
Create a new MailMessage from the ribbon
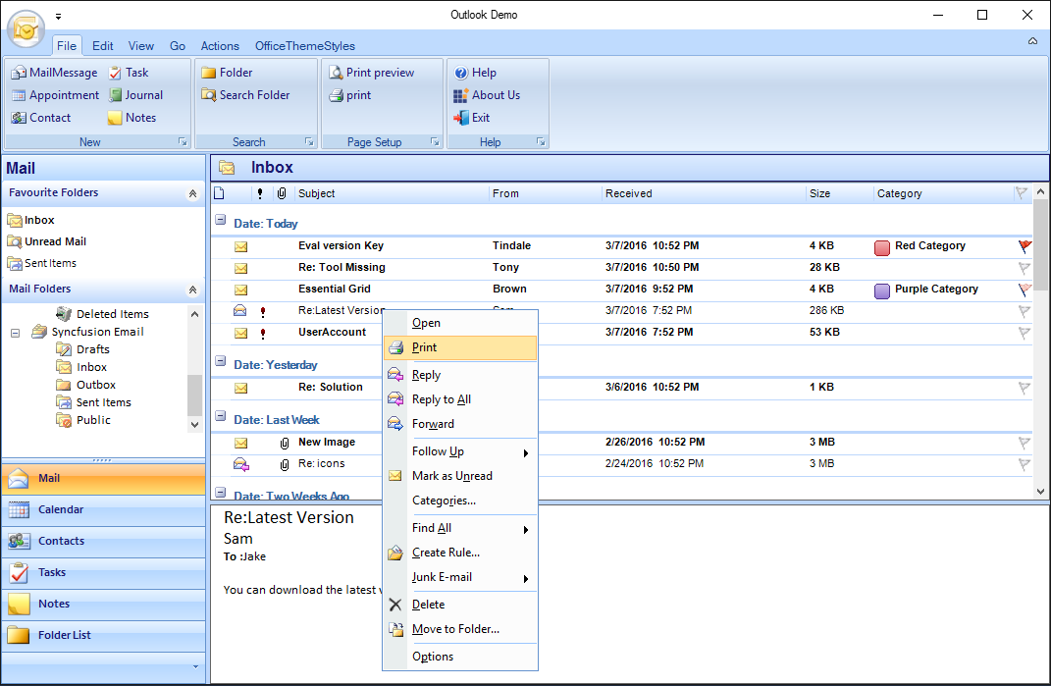pyautogui.click(x=55, y=73)
